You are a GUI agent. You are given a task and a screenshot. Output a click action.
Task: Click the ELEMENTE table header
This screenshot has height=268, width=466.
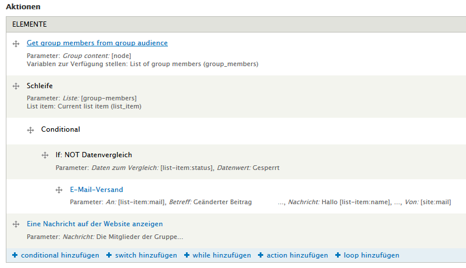(x=30, y=24)
